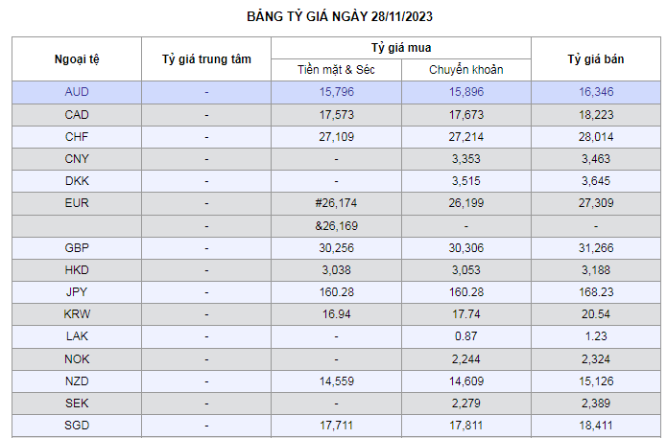
Task: Click the GBP transfer rate 30,306
Action: [465, 247]
